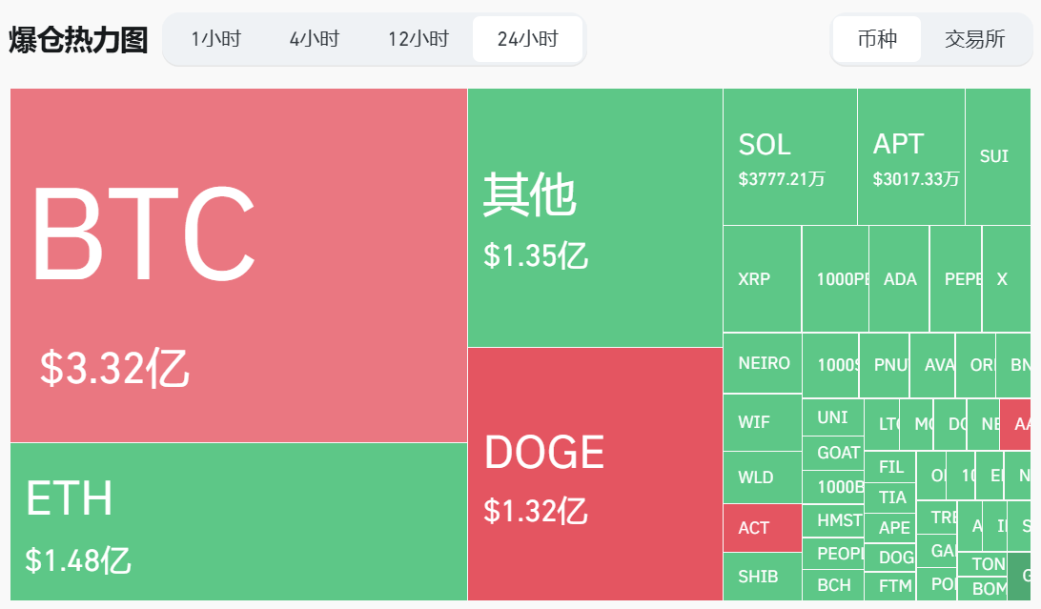1041x609 pixels.
Task: Select the 1小时 time range tab
Action: pyautogui.click(x=216, y=39)
